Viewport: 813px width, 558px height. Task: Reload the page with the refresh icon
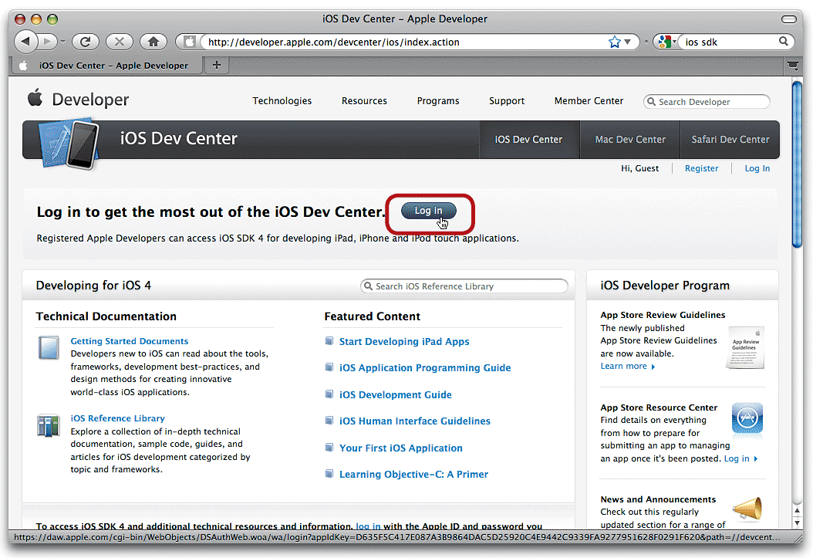point(86,42)
